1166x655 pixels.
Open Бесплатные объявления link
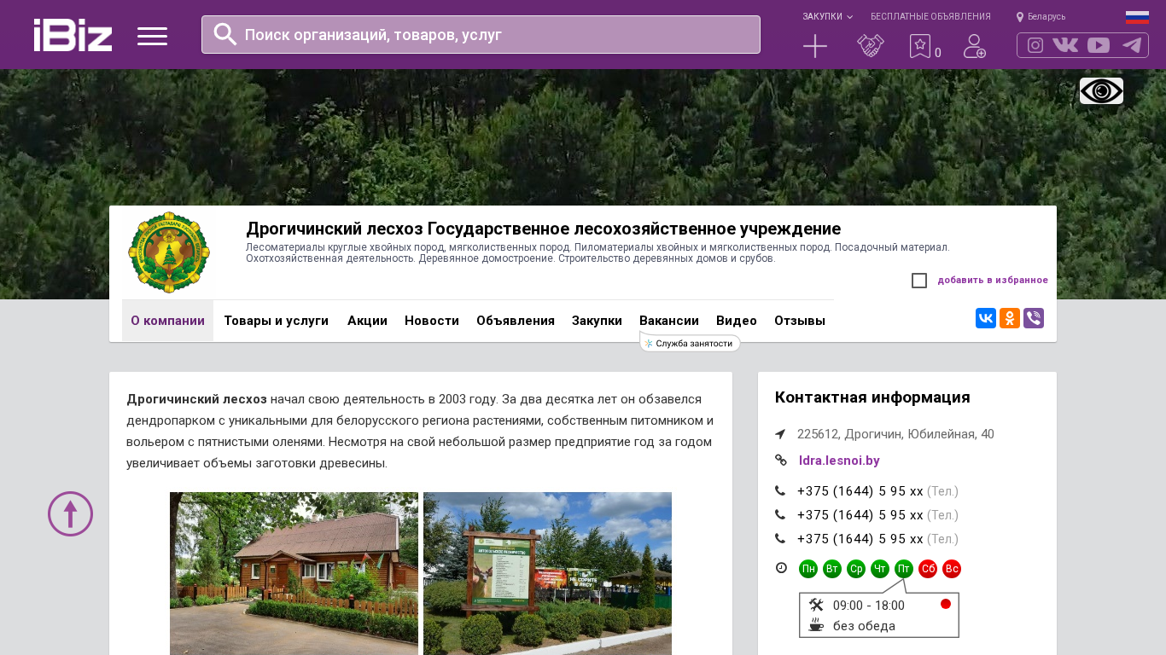click(930, 16)
